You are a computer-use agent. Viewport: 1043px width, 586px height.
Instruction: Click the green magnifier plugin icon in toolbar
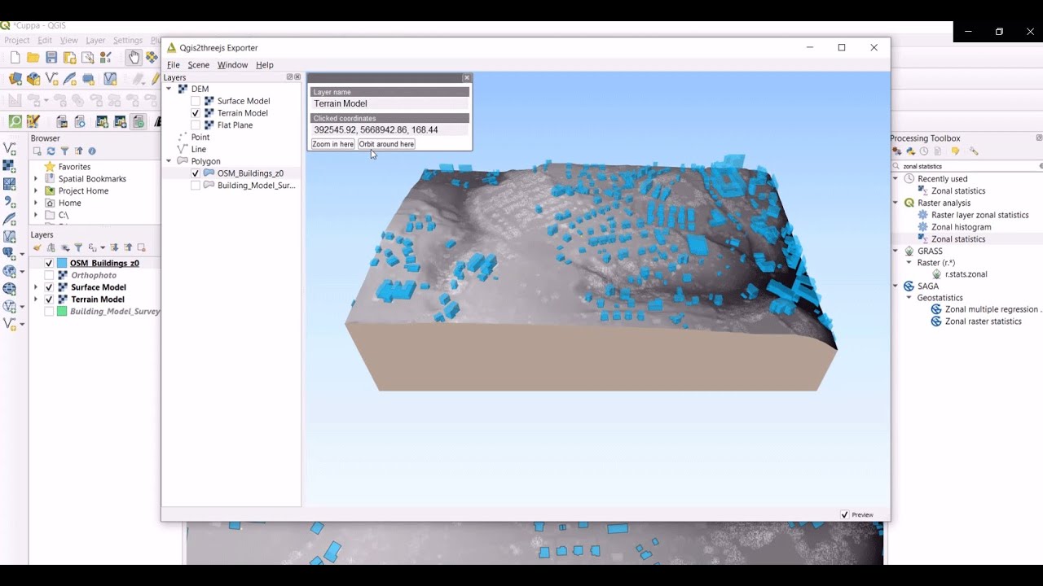click(15, 121)
